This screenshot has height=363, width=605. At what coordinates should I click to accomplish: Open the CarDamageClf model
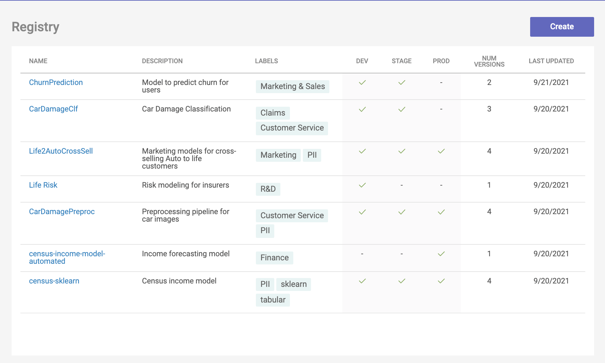tap(53, 109)
